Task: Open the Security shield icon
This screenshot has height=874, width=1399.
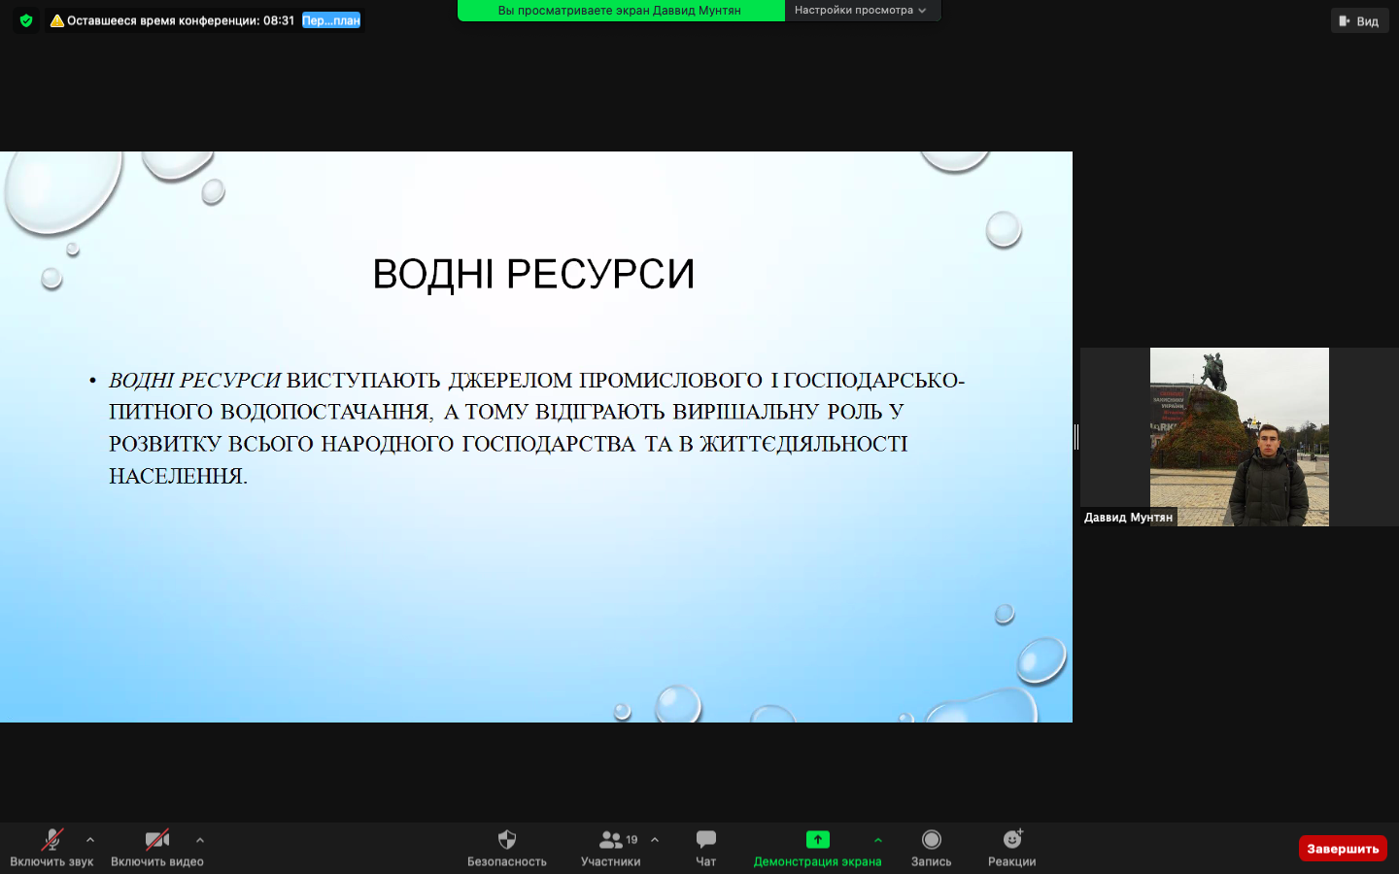Action: click(506, 840)
